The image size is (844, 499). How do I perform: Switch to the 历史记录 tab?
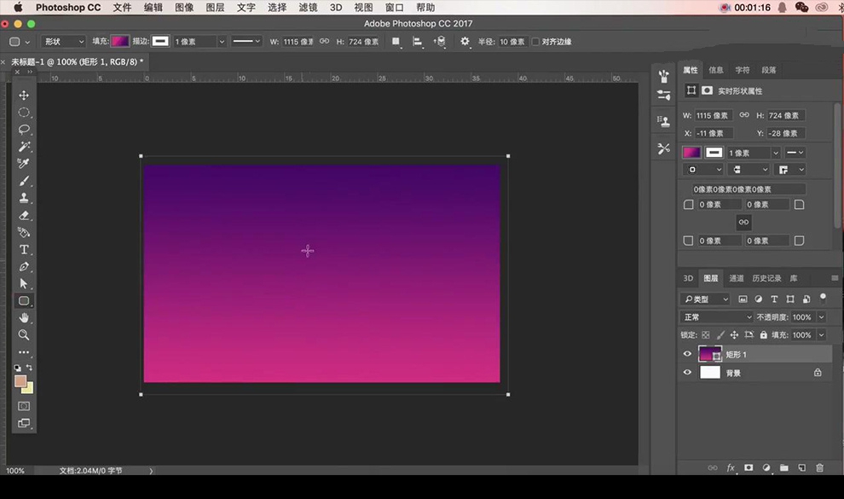tap(766, 278)
